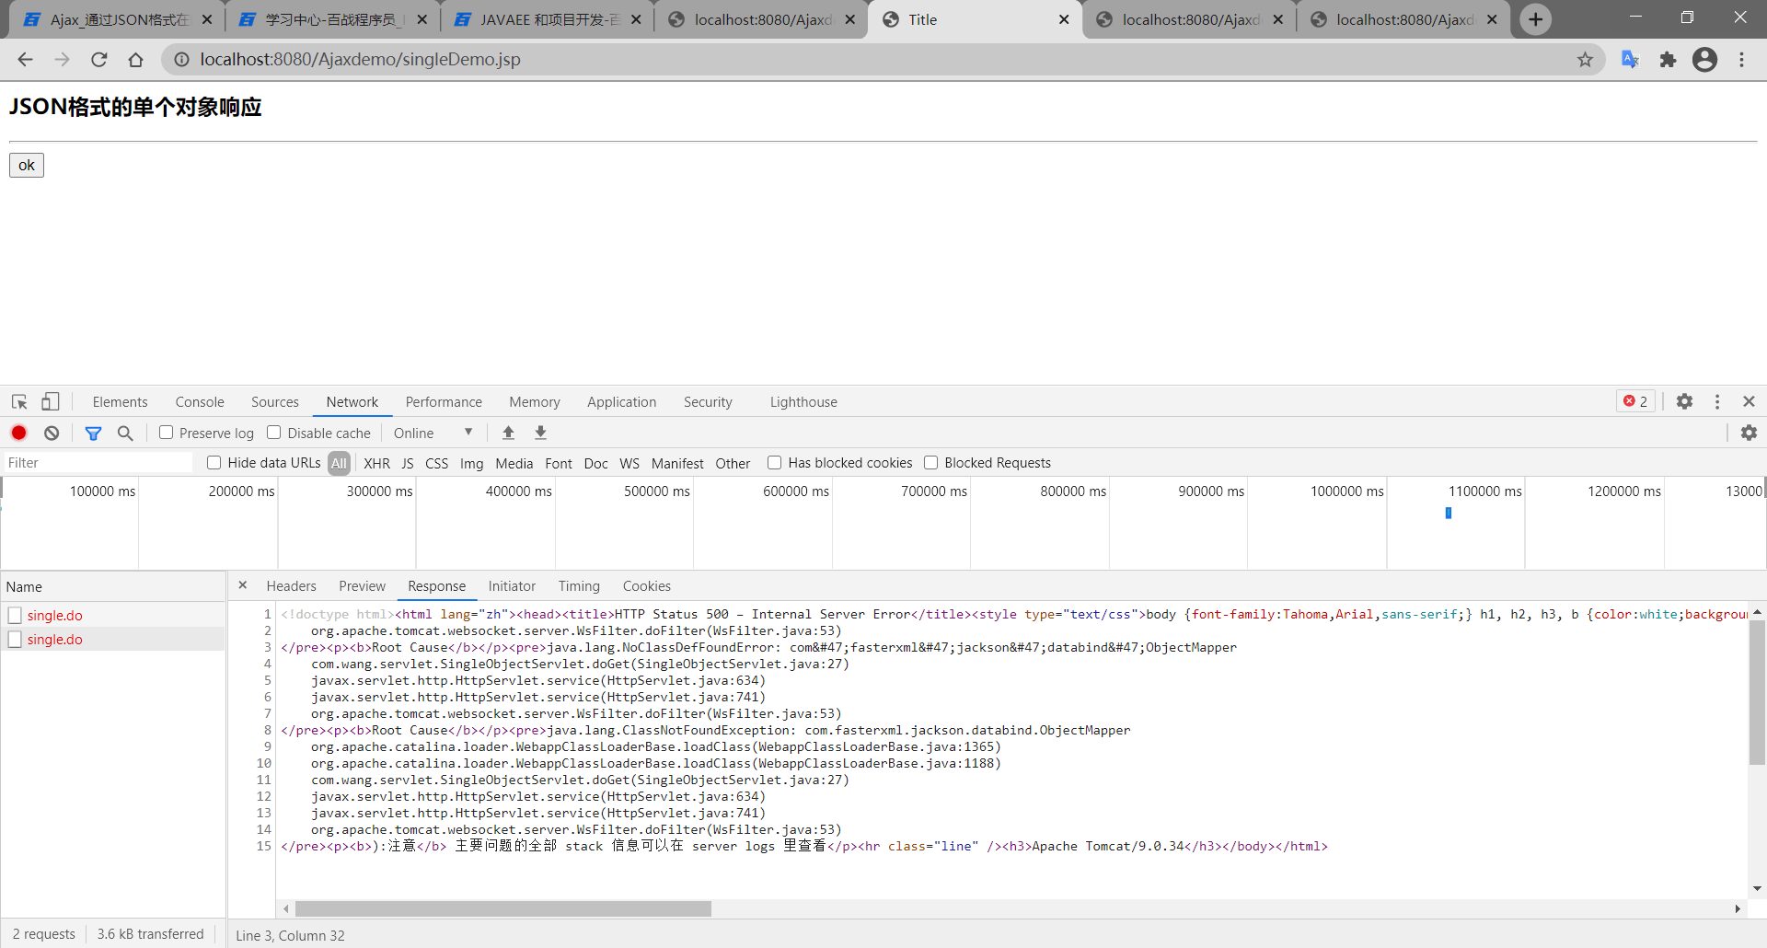
Task: Clear the network log
Action: [52, 433]
